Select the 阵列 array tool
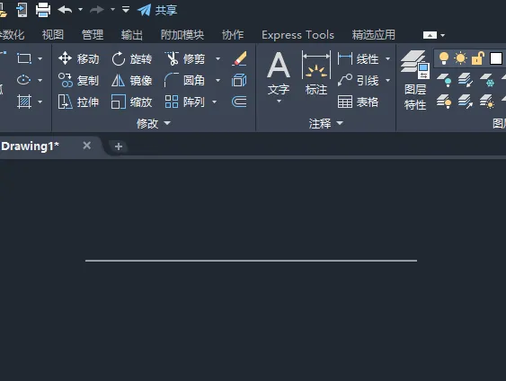The width and height of the screenshot is (506, 381). click(x=185, y=102)
